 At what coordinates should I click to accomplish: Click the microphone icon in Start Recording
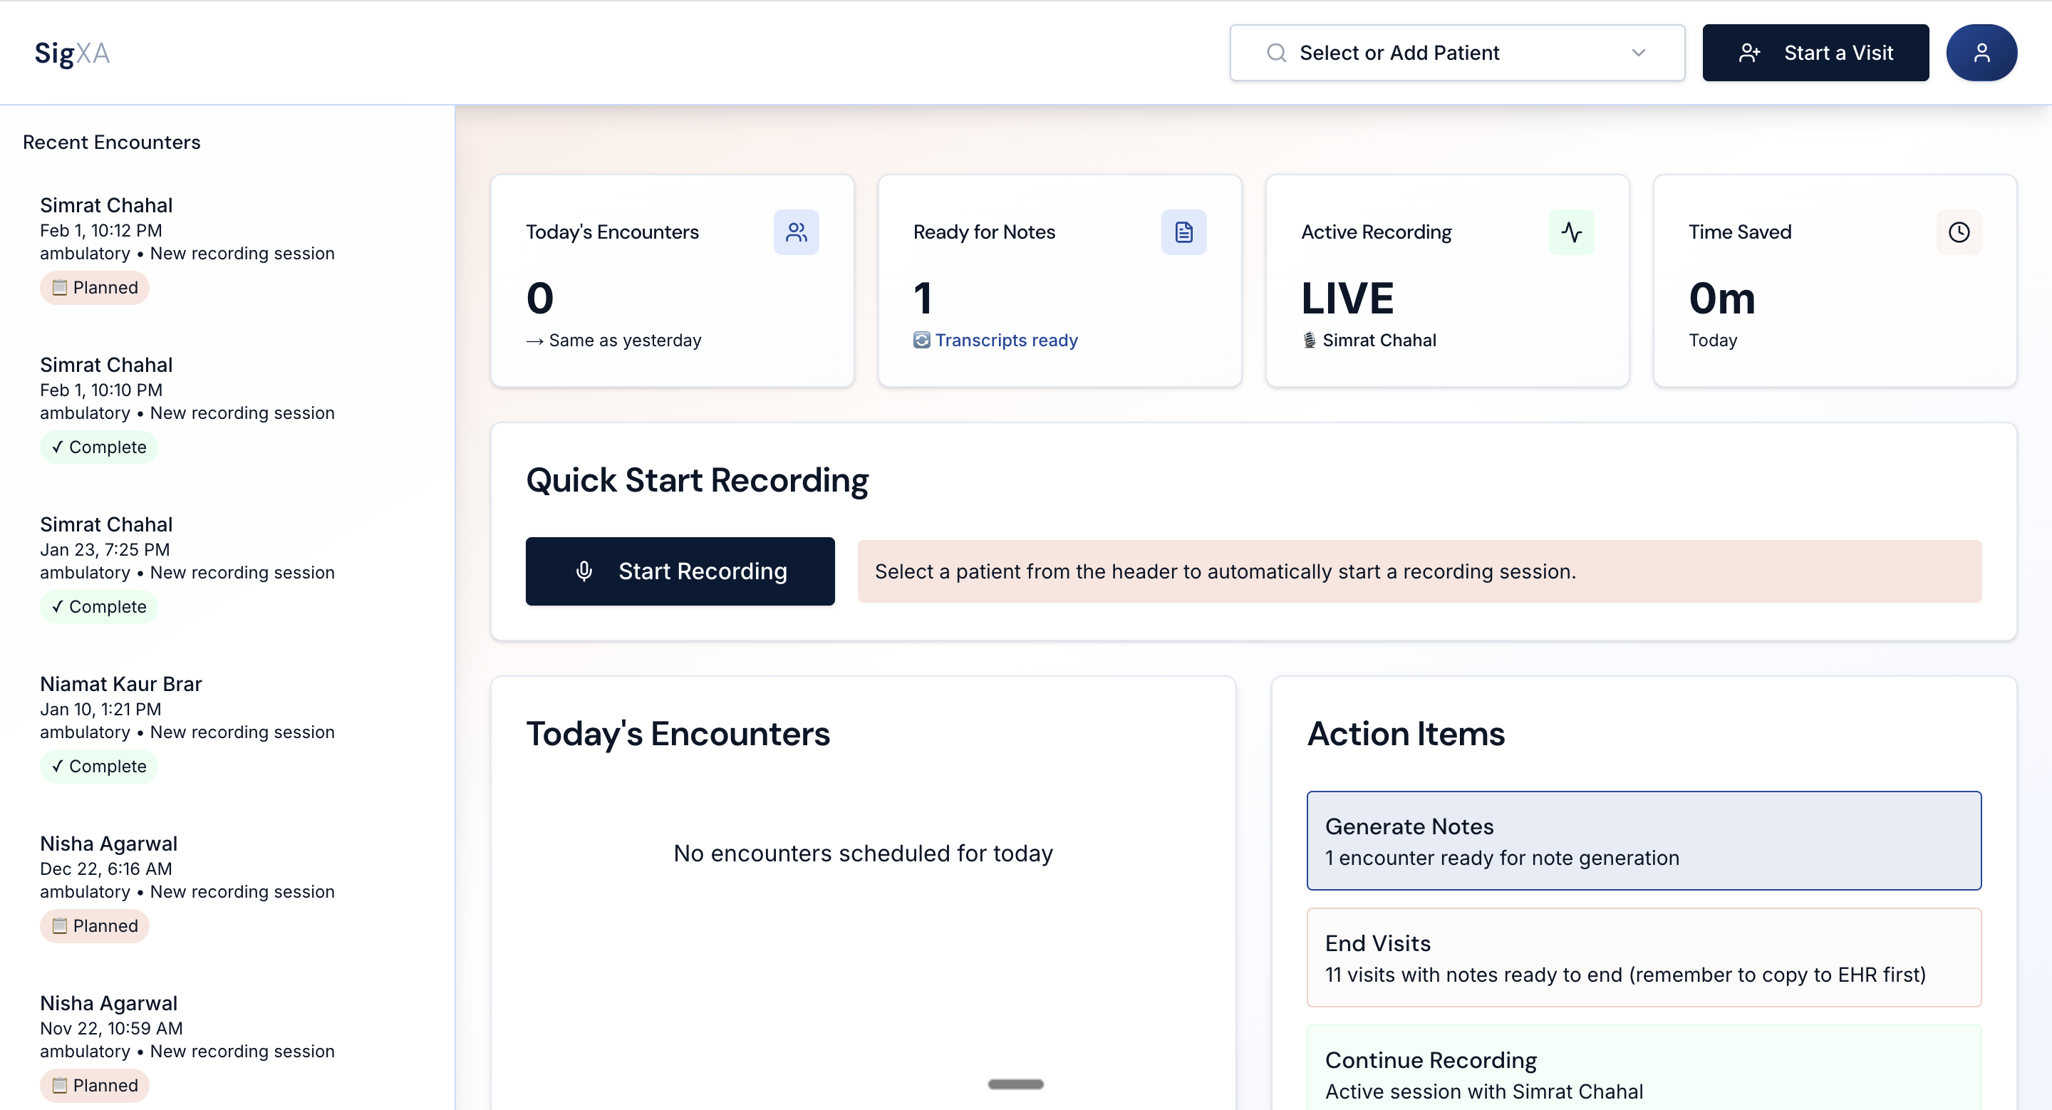pos(586,571)
